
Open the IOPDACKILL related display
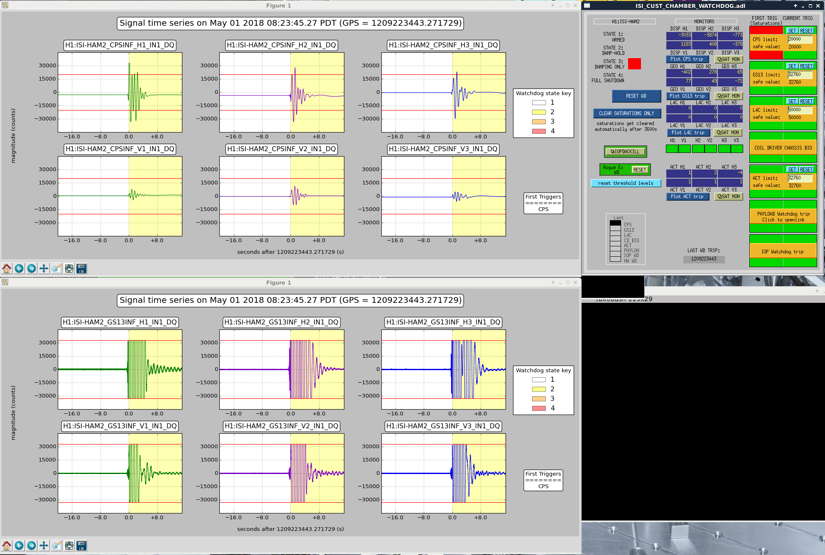point(625,152)
